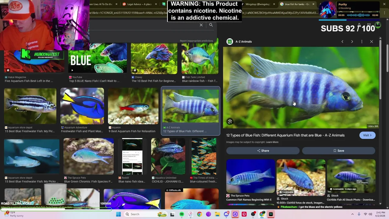The width and height of the screenshot is (389, 219).
Task: Go to previous image in preview panel
Action: 342,42
